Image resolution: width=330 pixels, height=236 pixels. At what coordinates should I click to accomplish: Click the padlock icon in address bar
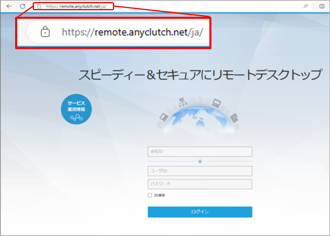[39, 6]
